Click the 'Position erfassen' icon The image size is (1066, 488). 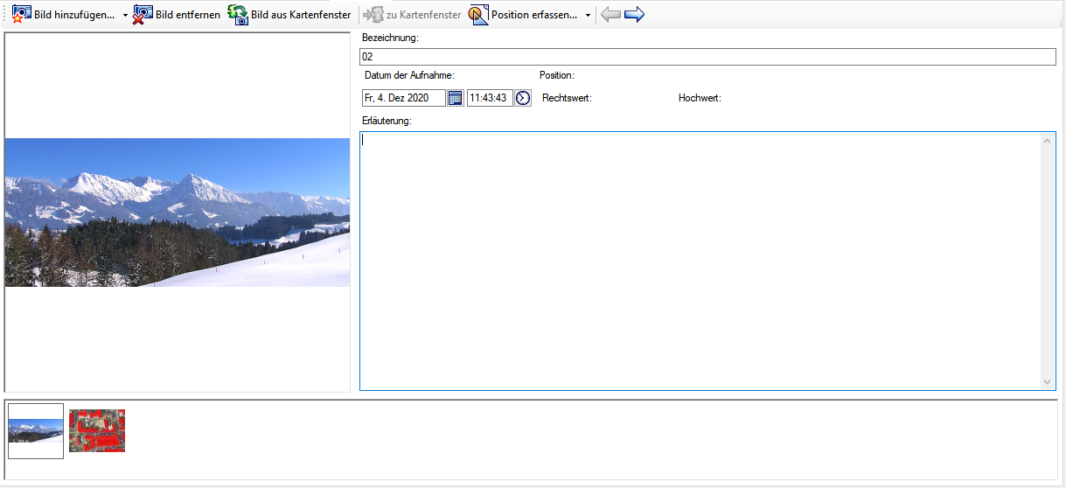[x=478, y=15]
